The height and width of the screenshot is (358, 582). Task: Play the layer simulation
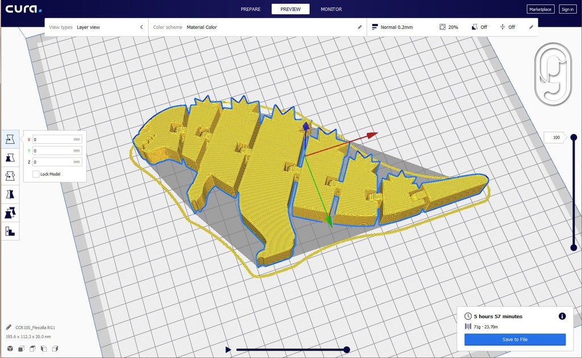(x=228, y=349)
